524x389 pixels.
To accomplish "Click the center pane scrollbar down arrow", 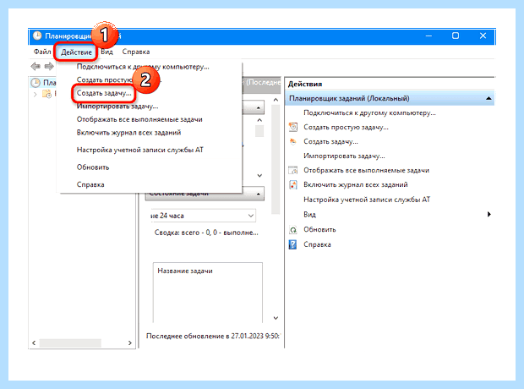I will [276, 318].
